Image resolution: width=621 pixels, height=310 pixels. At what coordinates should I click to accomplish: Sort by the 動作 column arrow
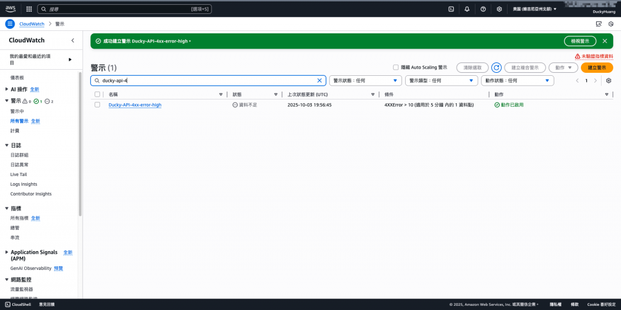[x=606, y=95]
